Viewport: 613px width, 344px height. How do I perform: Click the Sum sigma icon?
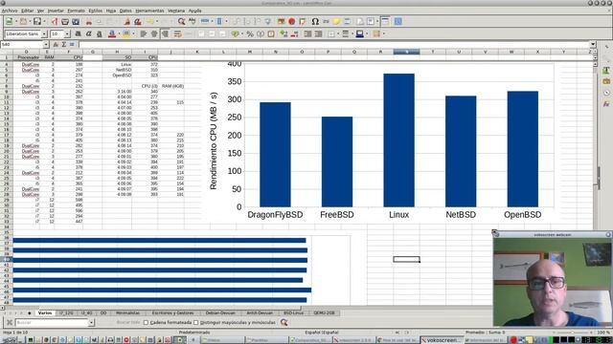[64, 45]
